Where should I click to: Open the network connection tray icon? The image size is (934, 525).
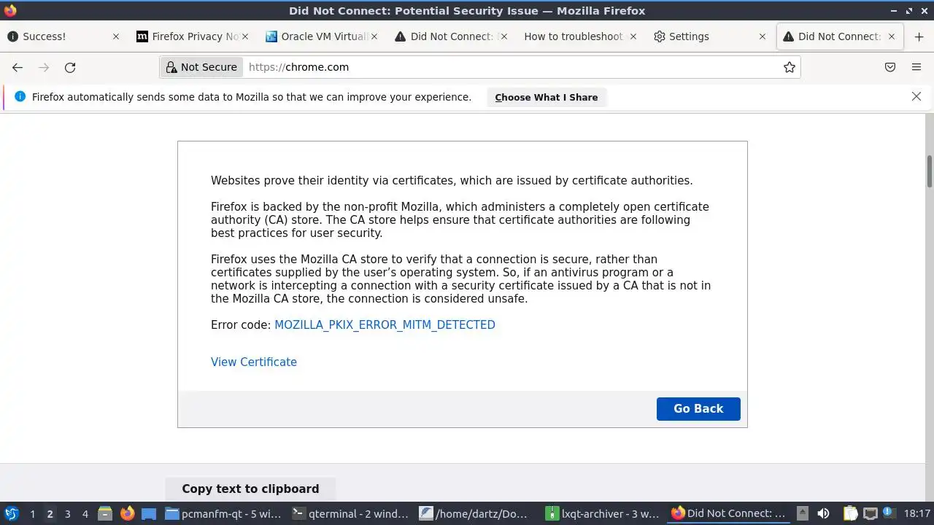[870, 513]
